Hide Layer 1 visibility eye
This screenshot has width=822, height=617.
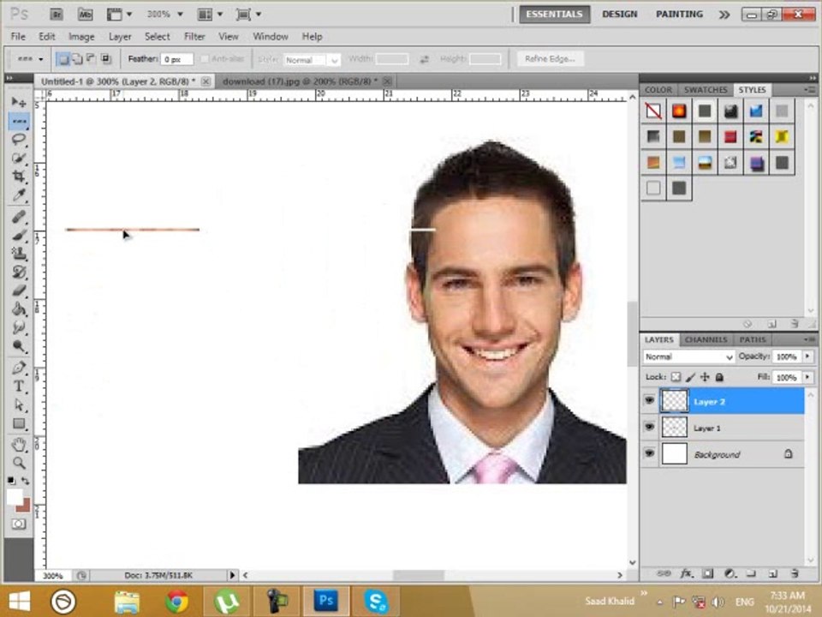(650, 427)
